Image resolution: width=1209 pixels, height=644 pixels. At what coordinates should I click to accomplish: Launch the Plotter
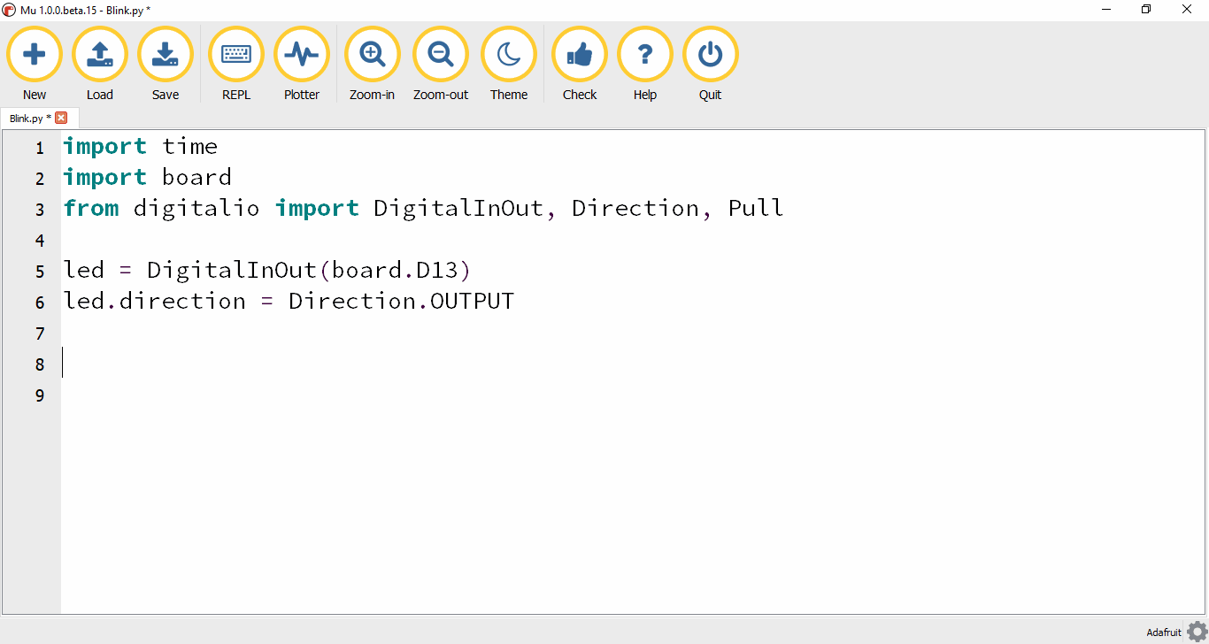pos(301,54)
